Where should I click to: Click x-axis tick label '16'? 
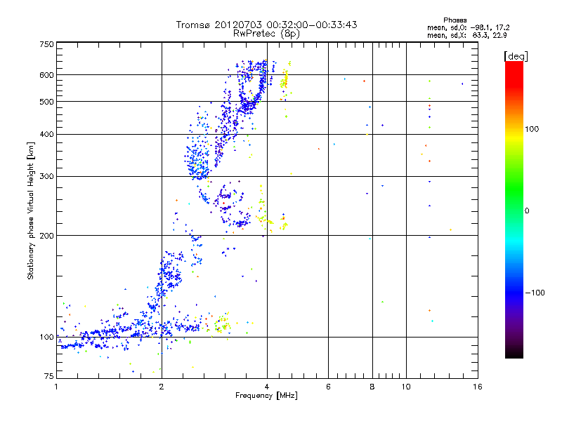click(x=478, y=387)
